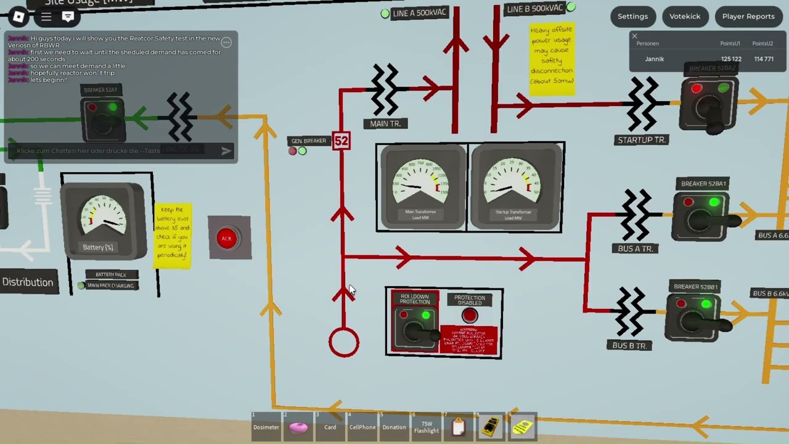789x444 pixels.
Task: Select the Donation hotbar slot
Action: 394,427
